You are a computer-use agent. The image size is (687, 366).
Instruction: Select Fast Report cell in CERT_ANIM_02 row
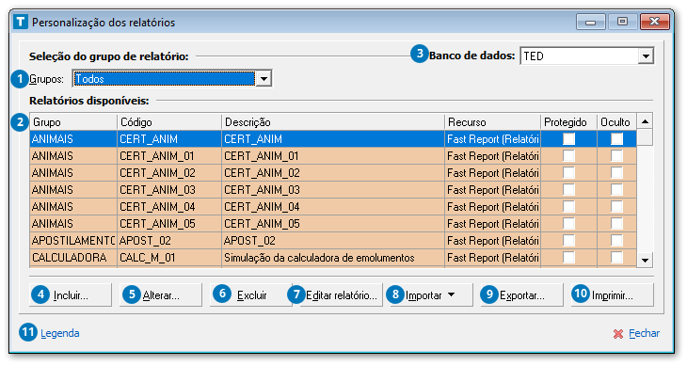point(492,173)
